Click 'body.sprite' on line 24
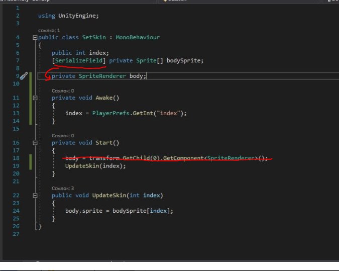This screenshot has width=339, height=271. (84, 211)
